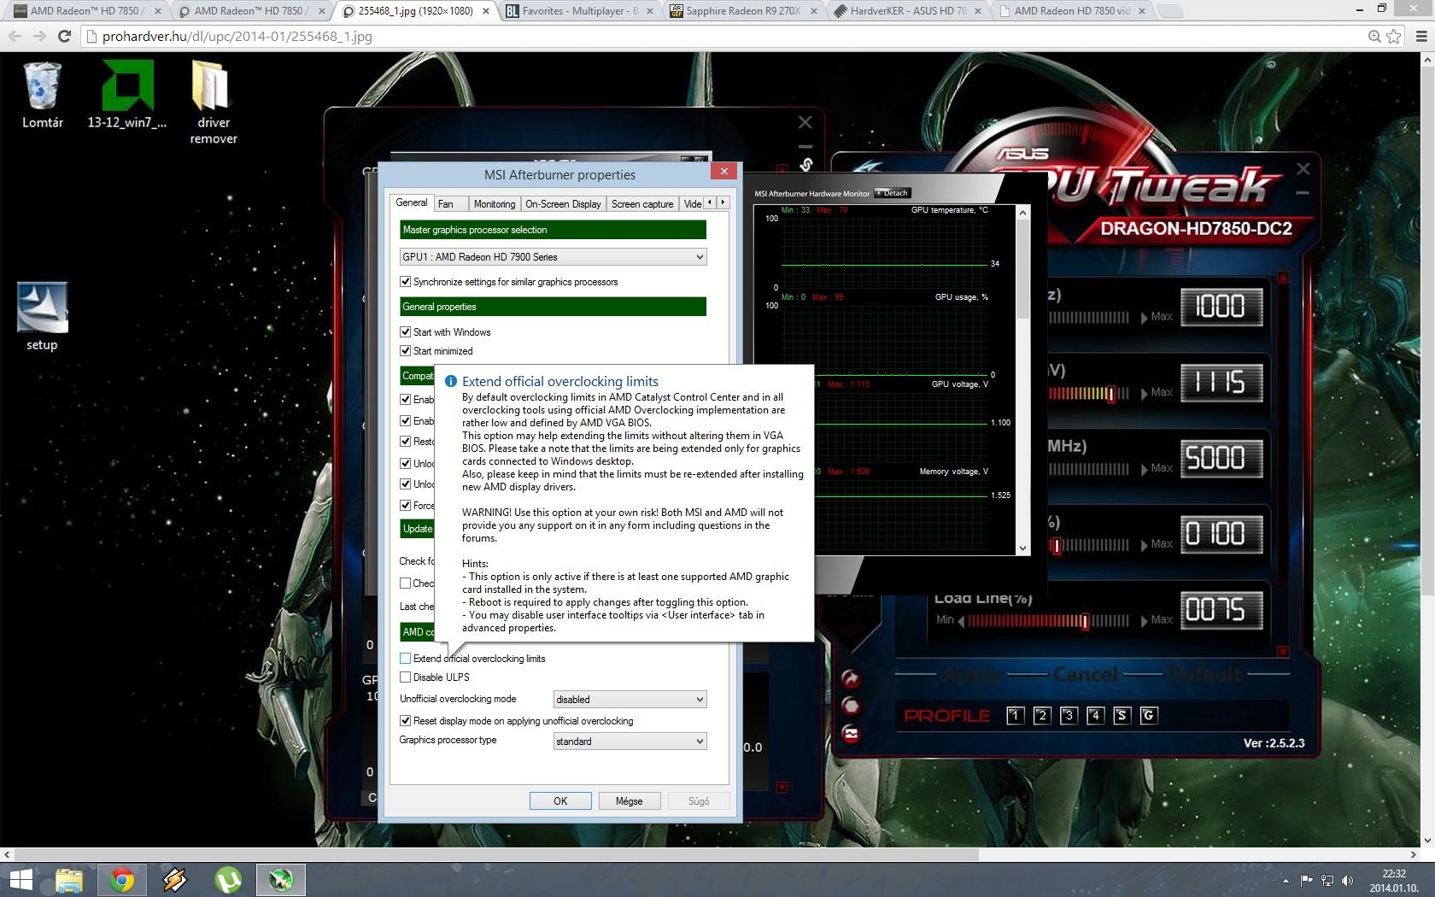Toggle Start with Windows checkbox
Screen dimensions: 1435x897
[406, 332]
